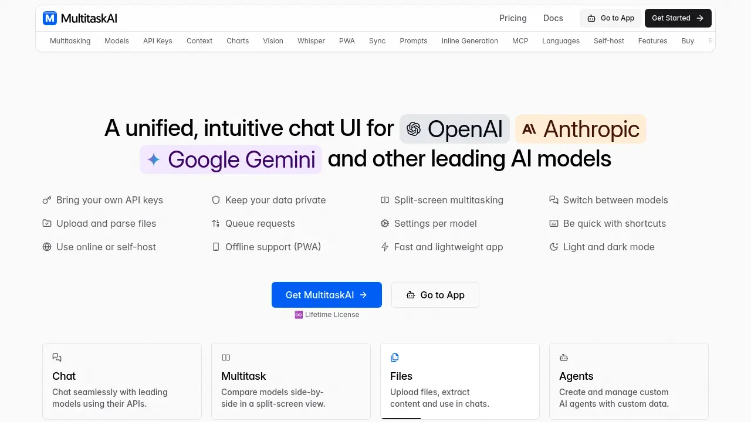Select the Multitasking nav item

pyautogui.click(x=70, y=41)
